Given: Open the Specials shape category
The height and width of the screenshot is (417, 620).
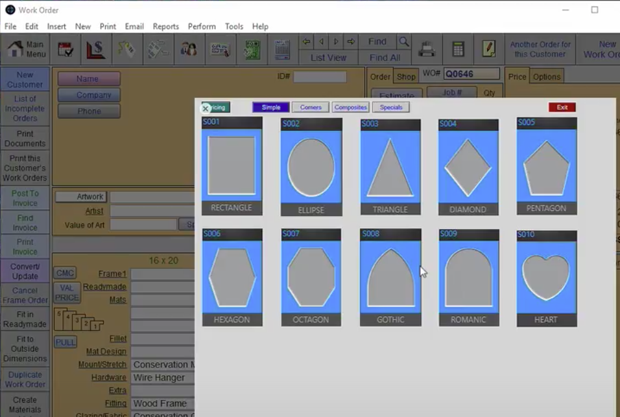Looking at the screenshot, I should tap(391, 107).
